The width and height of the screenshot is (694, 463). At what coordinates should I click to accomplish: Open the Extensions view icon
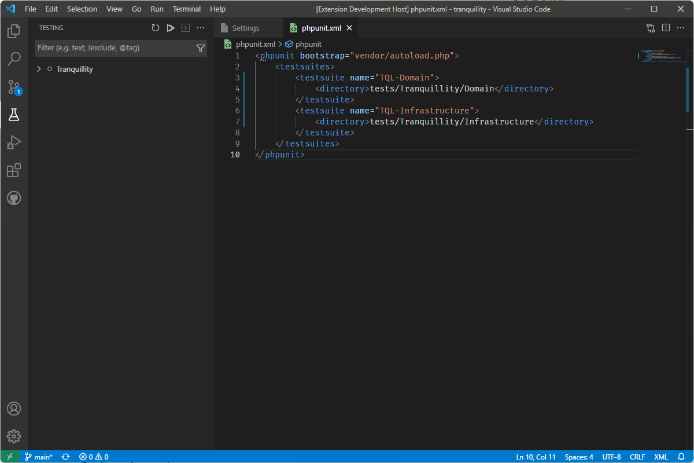tap(14, 170)
